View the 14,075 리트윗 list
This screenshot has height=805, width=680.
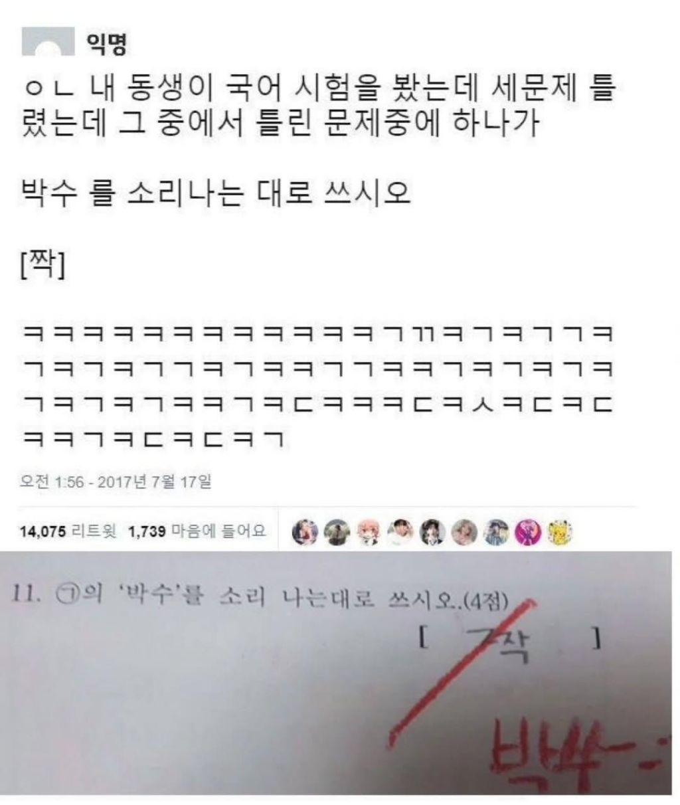[68, 531]
